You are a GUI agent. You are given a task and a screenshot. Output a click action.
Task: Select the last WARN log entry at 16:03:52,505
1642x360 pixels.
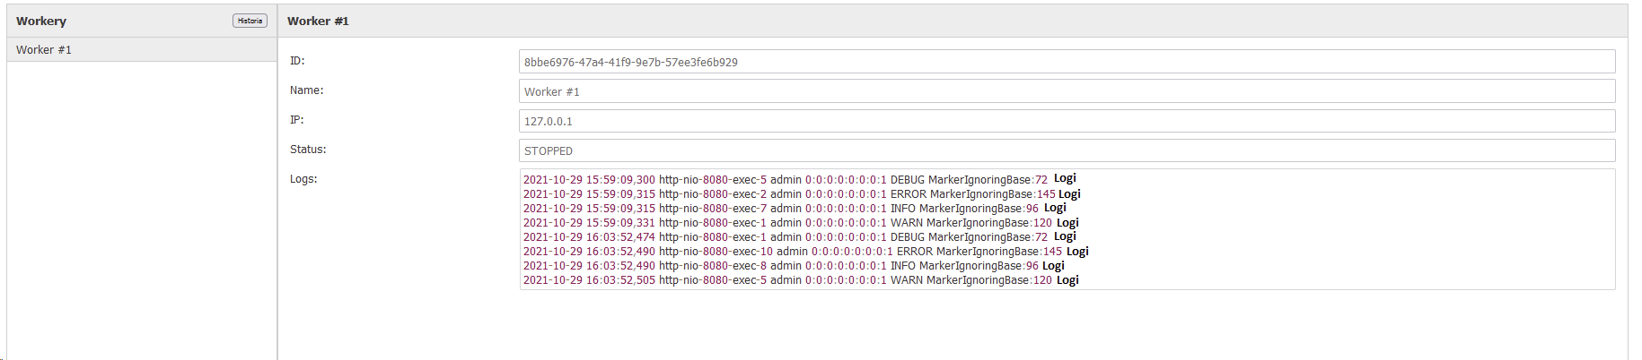pos(801,279)
